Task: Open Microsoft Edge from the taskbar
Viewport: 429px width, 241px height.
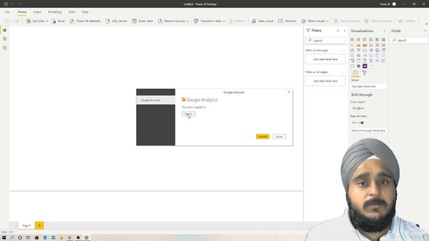Action: (45, 238)
